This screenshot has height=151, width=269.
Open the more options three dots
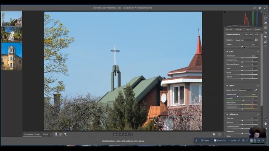(x=266, y=46)
